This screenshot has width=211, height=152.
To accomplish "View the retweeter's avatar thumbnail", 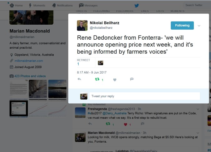I will tap(101, 63).
